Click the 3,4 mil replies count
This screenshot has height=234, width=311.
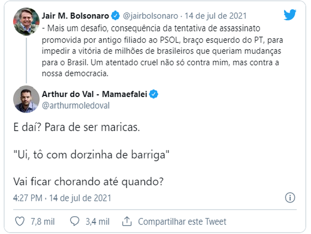97,221
